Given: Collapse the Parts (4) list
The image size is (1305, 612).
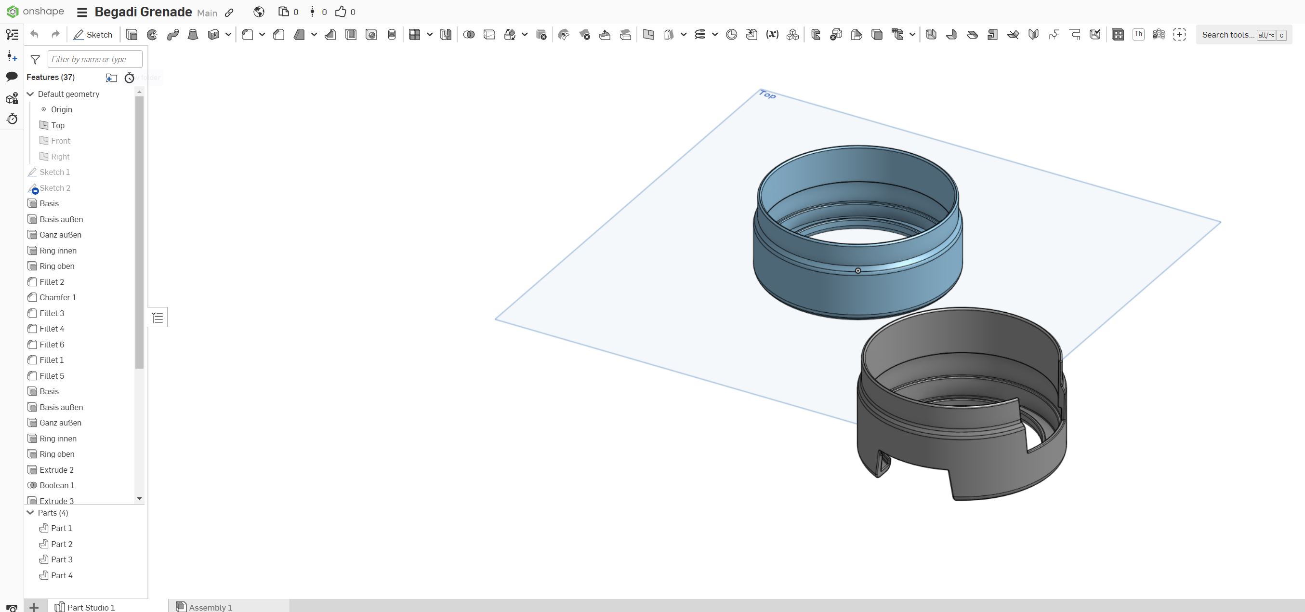Looking at the screenshot, I should 30,513.
